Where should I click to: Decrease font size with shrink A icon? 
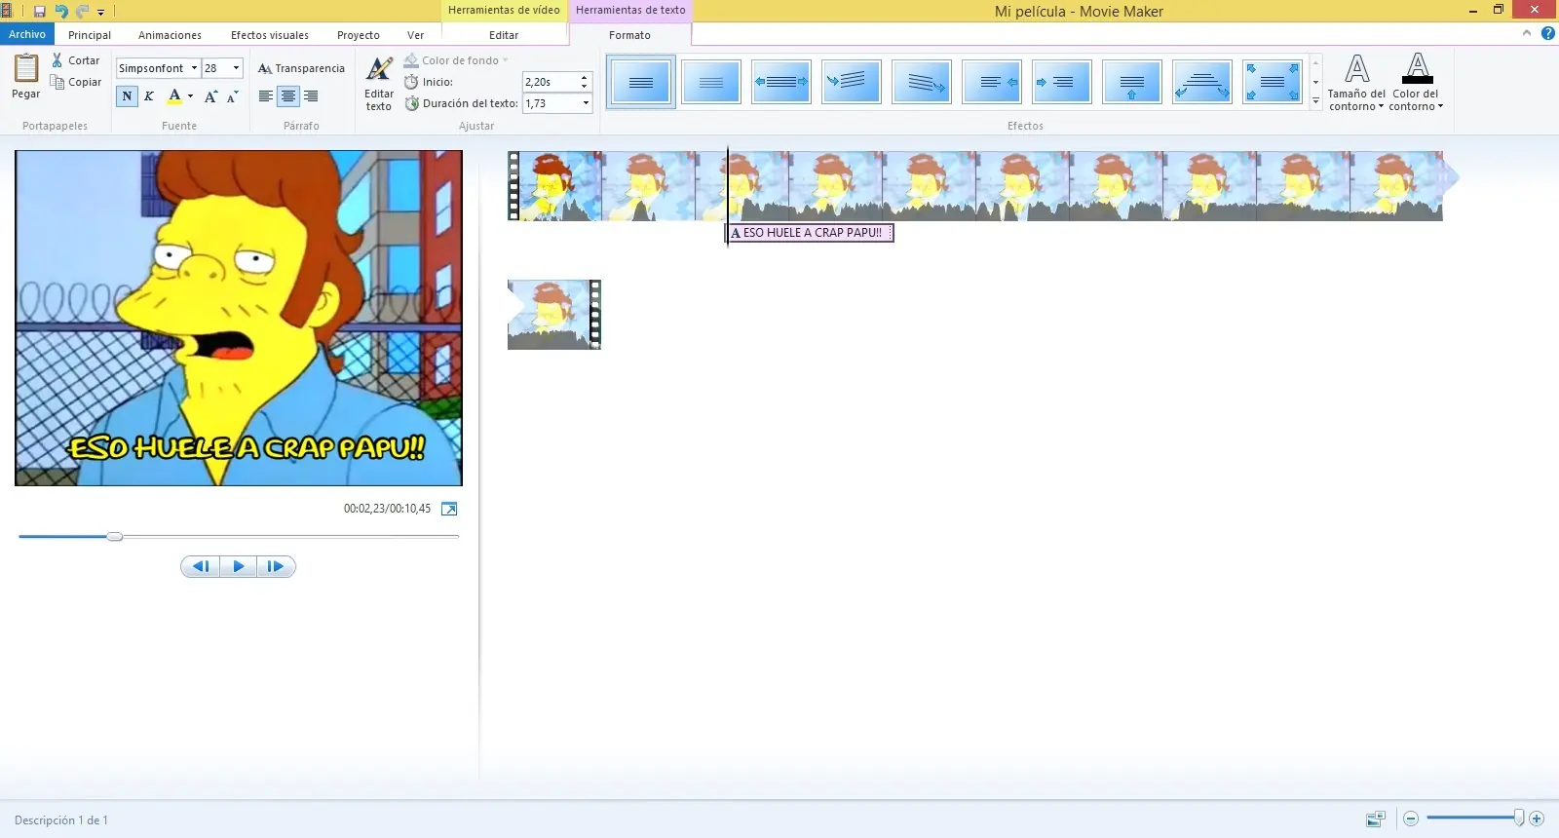tap(232, 95)
